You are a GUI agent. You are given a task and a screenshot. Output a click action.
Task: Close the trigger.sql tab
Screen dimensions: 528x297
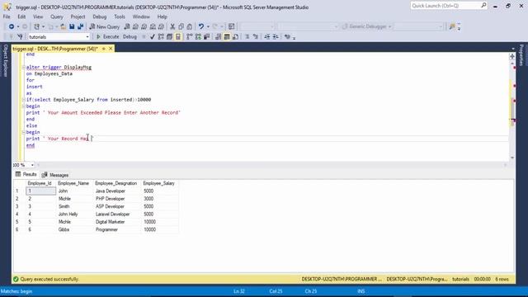pos(111,49)
